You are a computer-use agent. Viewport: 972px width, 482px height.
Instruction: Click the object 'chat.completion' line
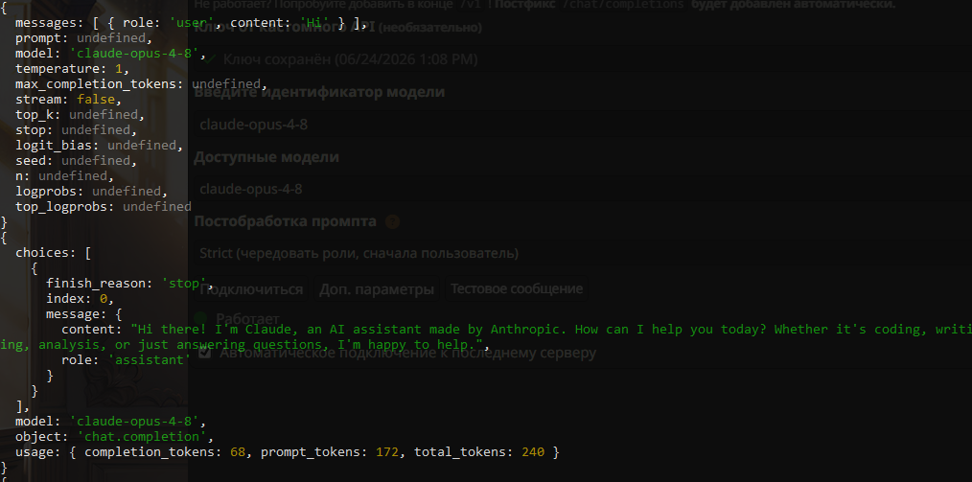click(114, 437)
